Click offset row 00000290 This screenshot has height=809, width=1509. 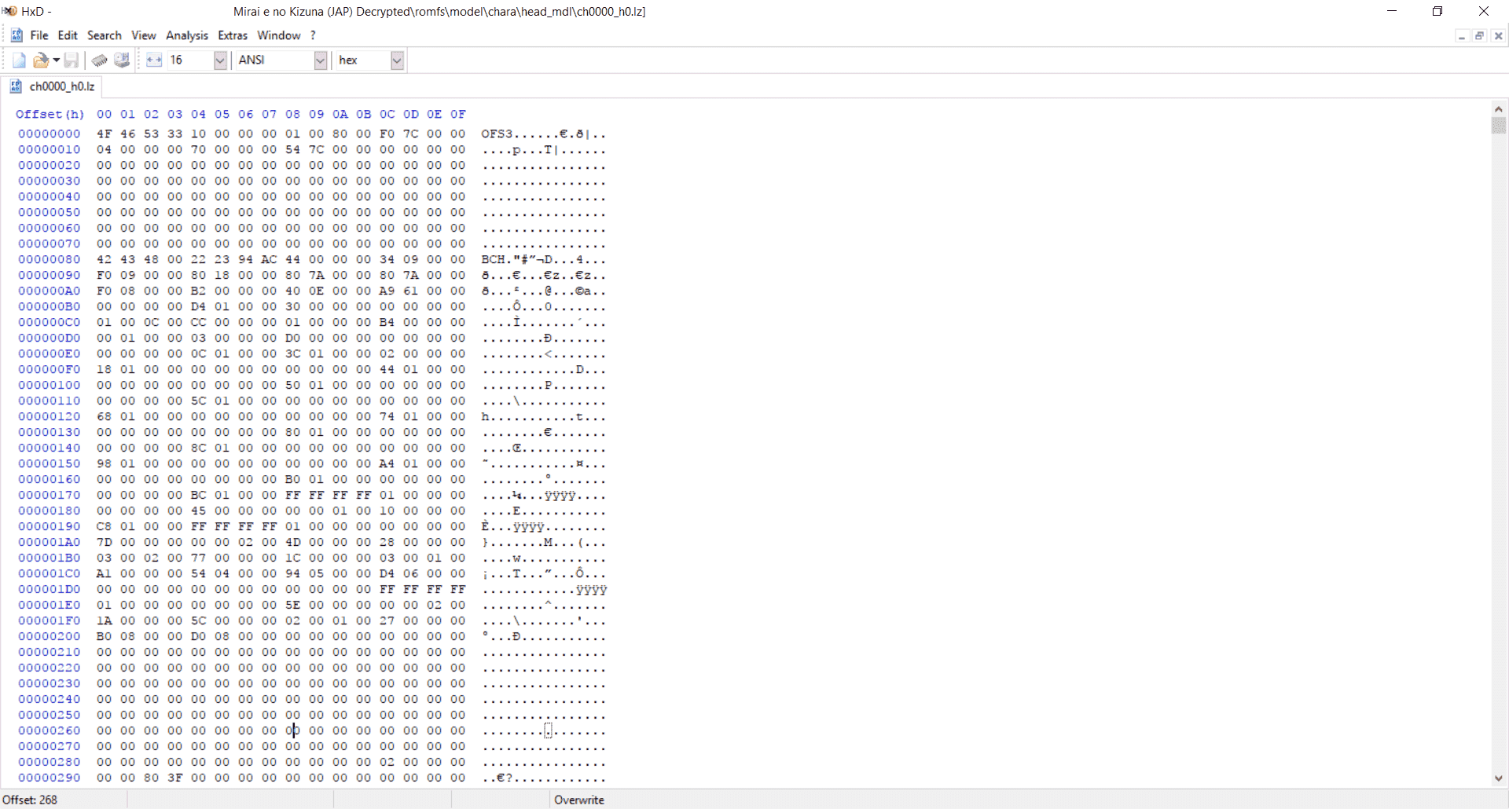click(50, 778)
